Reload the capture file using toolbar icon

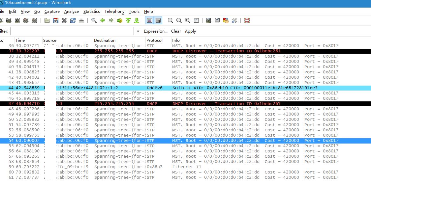coord(73,20)
